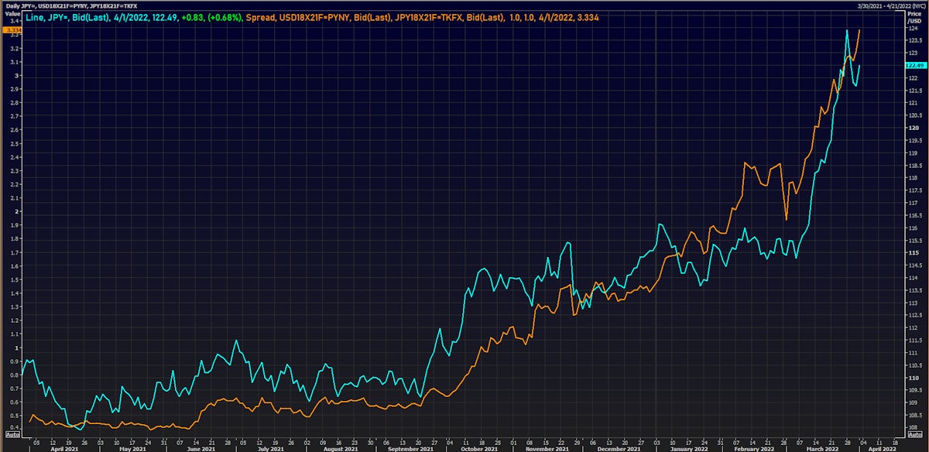This screenshot has width=929, height=452.
Task: Click 'July 2021' on the time axis
Action: (273, 448)
